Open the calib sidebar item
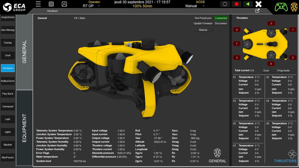 [8, 119]
